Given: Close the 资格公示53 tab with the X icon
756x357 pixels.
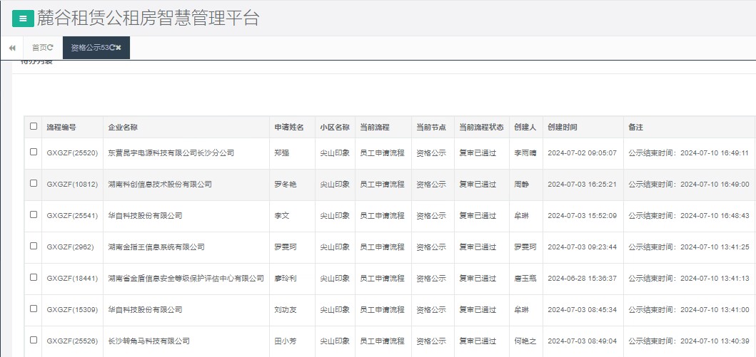Looking at the screenshot, I should pos(118,48).
